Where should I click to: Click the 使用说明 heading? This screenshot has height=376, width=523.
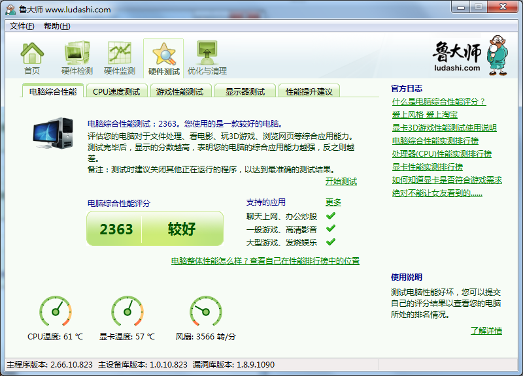pyautogui.click(x=407, y=277)
